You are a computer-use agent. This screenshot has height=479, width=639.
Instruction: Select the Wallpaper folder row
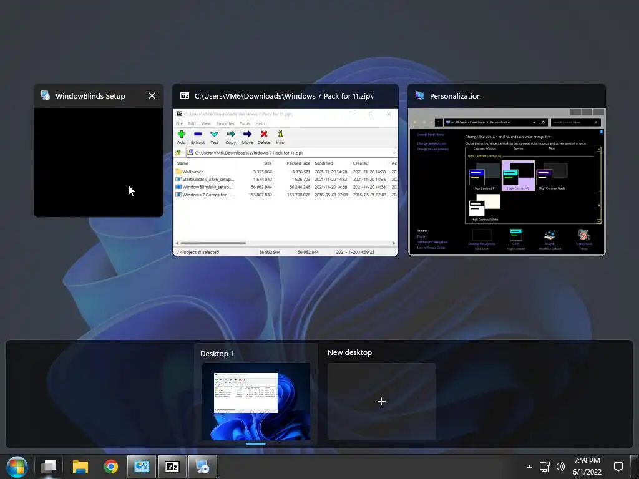click(286, 172)
